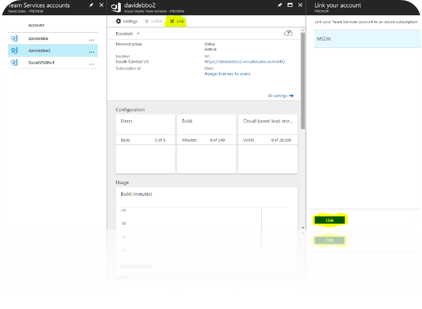This screenshot has height=309, width=422.
Task: Click the Active status value
Action: coord(210,49)
